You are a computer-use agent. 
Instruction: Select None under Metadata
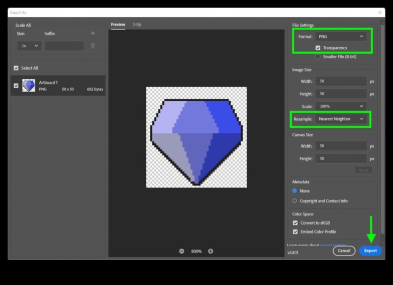tap(294, 191)
